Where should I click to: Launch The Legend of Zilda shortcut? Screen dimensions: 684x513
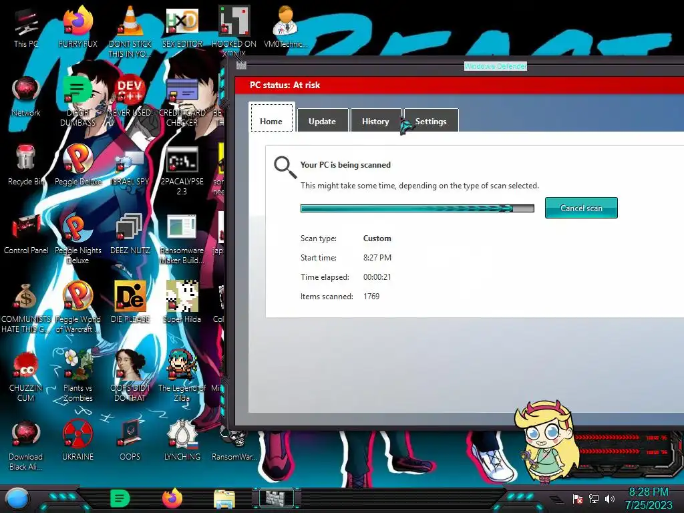click(x=182, y=376)
